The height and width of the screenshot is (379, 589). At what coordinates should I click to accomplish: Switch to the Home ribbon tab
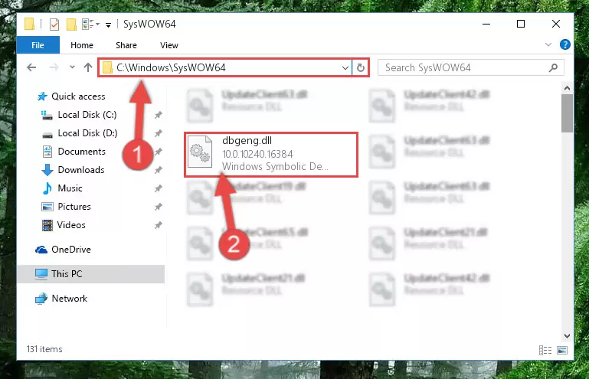[x=82, y=45]
